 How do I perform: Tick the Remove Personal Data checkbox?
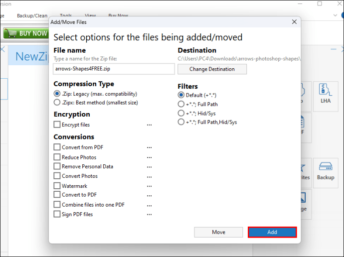click(x=57, y=167)
